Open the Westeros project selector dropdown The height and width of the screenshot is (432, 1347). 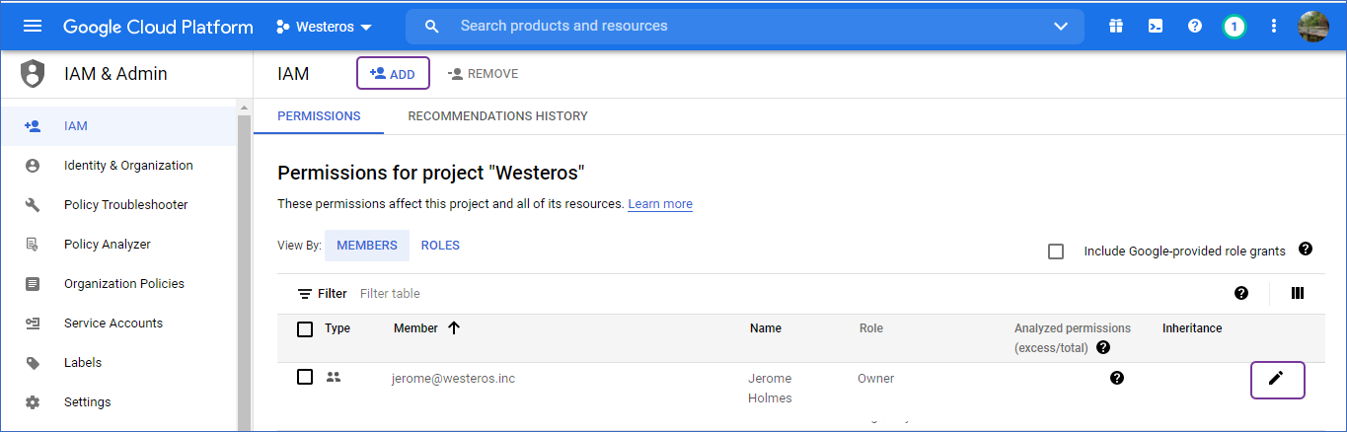[x=325, y=27]
